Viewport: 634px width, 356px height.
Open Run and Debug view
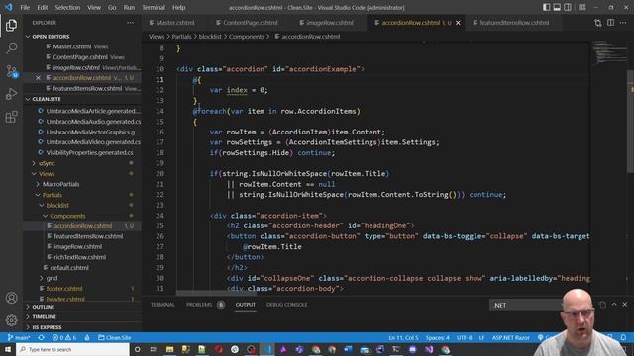coord(11,94)
